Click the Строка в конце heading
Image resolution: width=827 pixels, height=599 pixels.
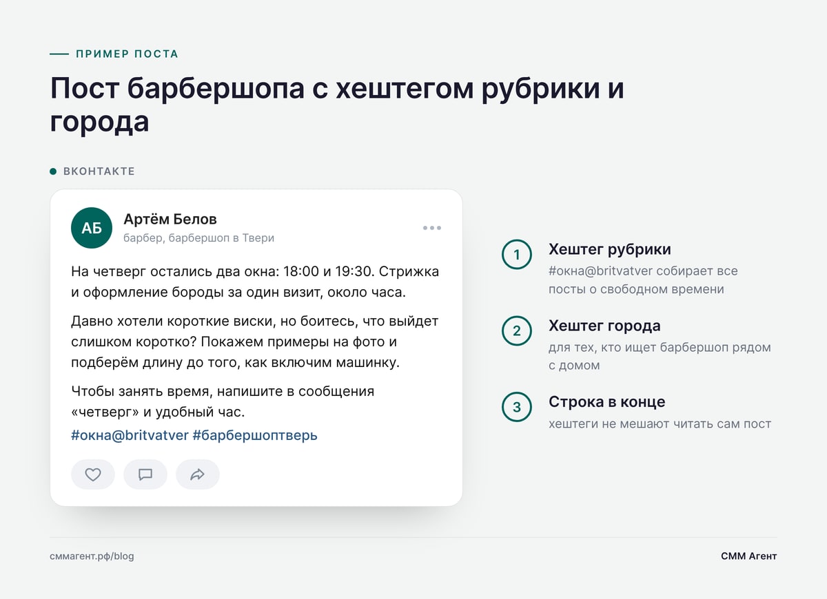tap(607, 402)
